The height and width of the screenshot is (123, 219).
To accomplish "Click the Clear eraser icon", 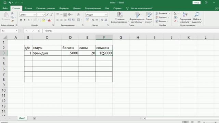I will 175,21.
